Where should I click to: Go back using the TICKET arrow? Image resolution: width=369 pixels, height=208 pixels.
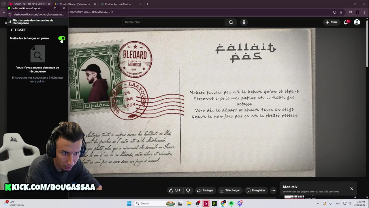12,30
